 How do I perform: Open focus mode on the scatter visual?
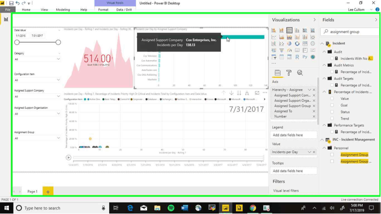point(257,93)
